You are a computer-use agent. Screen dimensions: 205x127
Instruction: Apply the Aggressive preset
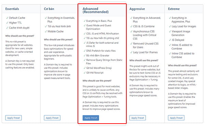pyautogui.click(x=138, y=118)
